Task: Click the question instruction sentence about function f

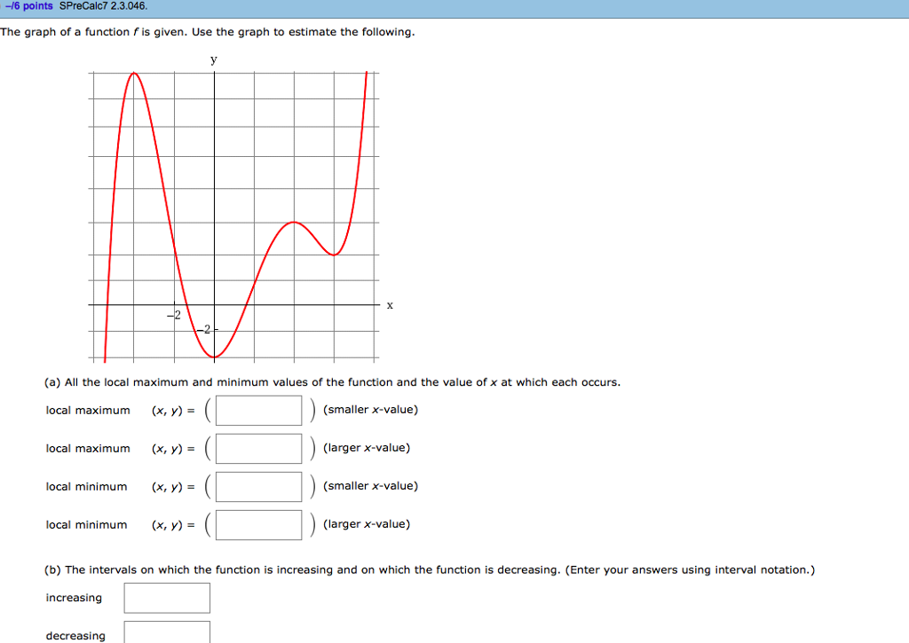Action: click(x=208, y=32)
